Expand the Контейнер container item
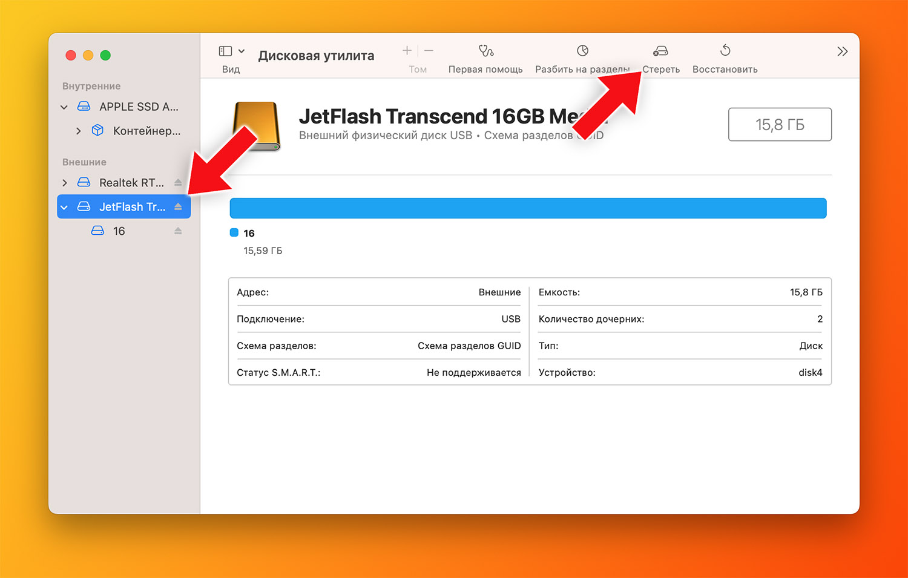Image resolution: width=908 pixels, height=578 pixels. 78,131
